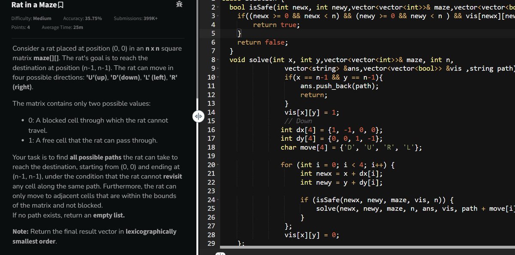The width and height of the screenshot is (515, 255).
Task: Place cursor on 'return true;' line
Action: [277, 25]
